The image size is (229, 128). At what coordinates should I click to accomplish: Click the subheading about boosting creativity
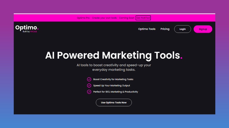point(114,67)
